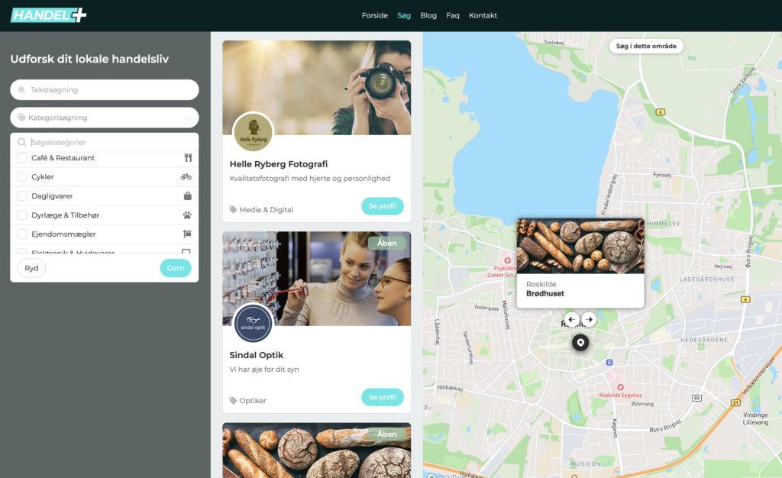
Task: Click the Ryd button
Action: [x=31, y=268]
